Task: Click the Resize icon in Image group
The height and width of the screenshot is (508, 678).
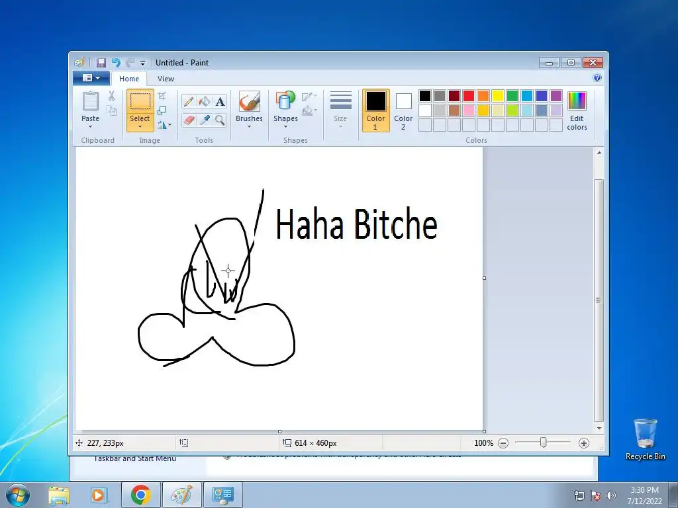Action: 162,110
